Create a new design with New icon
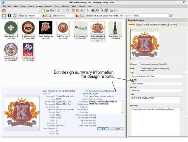Viewport: 188px width, 142px height. pos(43,10)
